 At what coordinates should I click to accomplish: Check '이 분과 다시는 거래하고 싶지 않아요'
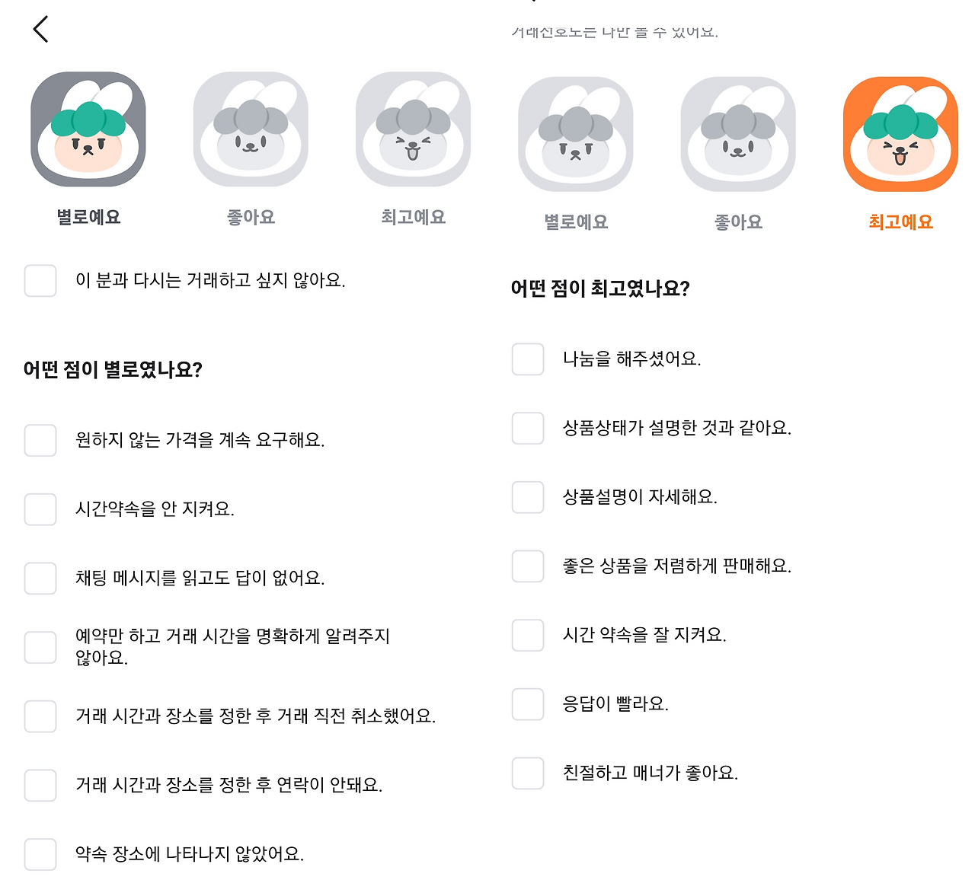40,281
